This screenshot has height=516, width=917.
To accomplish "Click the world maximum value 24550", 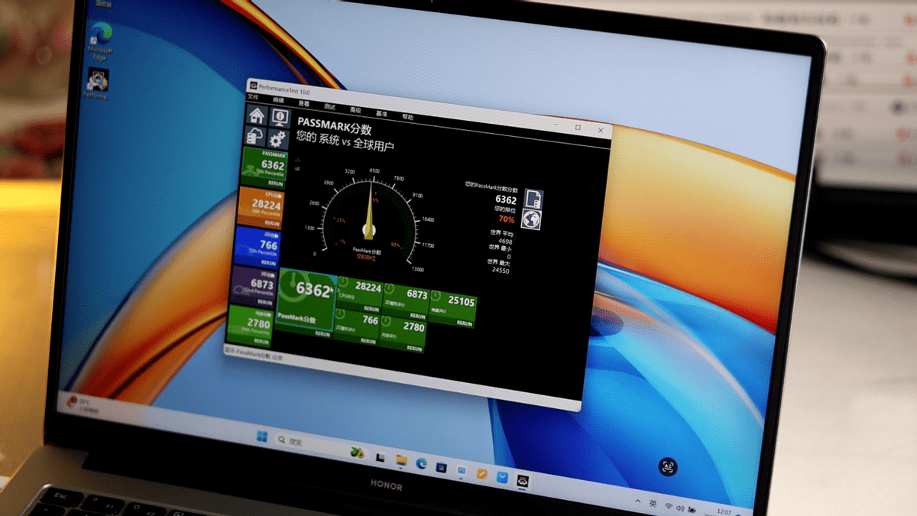I will click(x=500, y=271).
